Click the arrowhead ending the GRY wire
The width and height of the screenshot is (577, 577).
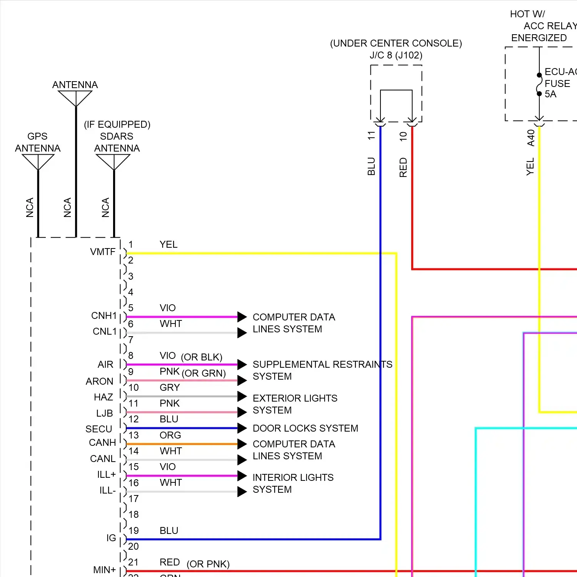click(x=242, y=396)
